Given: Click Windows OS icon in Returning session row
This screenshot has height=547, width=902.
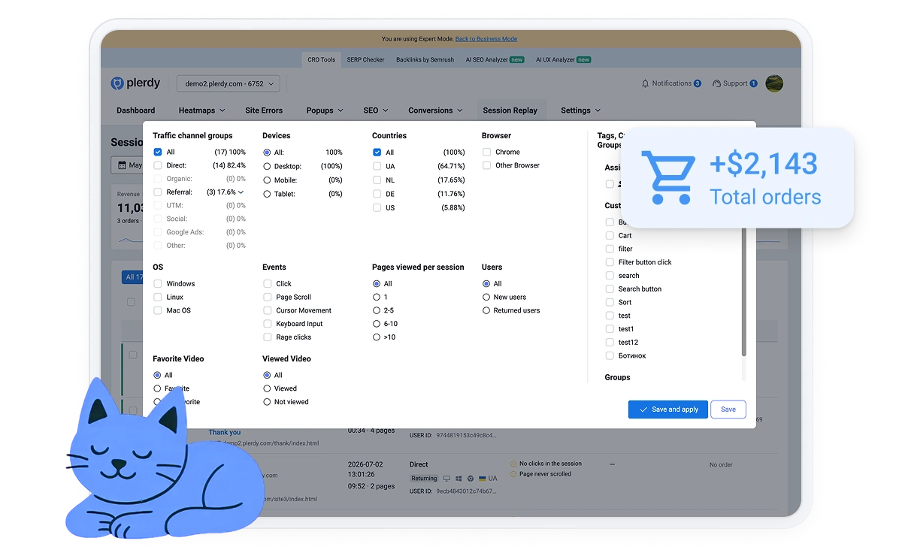Looking at the screenshot, I should [x=459, y=478].
